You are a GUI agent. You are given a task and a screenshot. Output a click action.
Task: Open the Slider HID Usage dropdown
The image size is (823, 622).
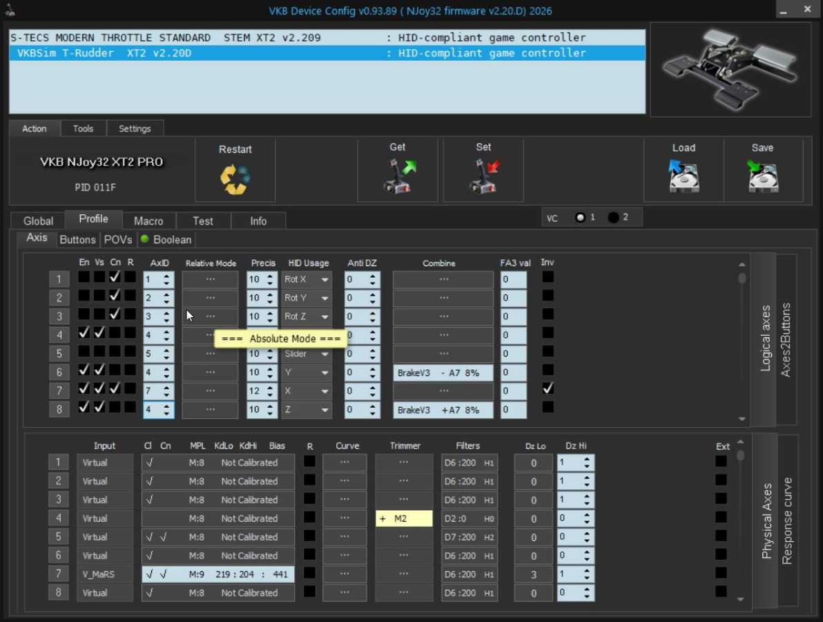tap(307, 354)
